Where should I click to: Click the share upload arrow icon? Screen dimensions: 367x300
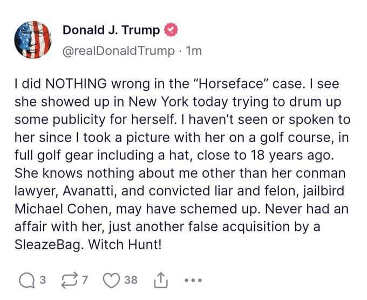tap(162, 280)
